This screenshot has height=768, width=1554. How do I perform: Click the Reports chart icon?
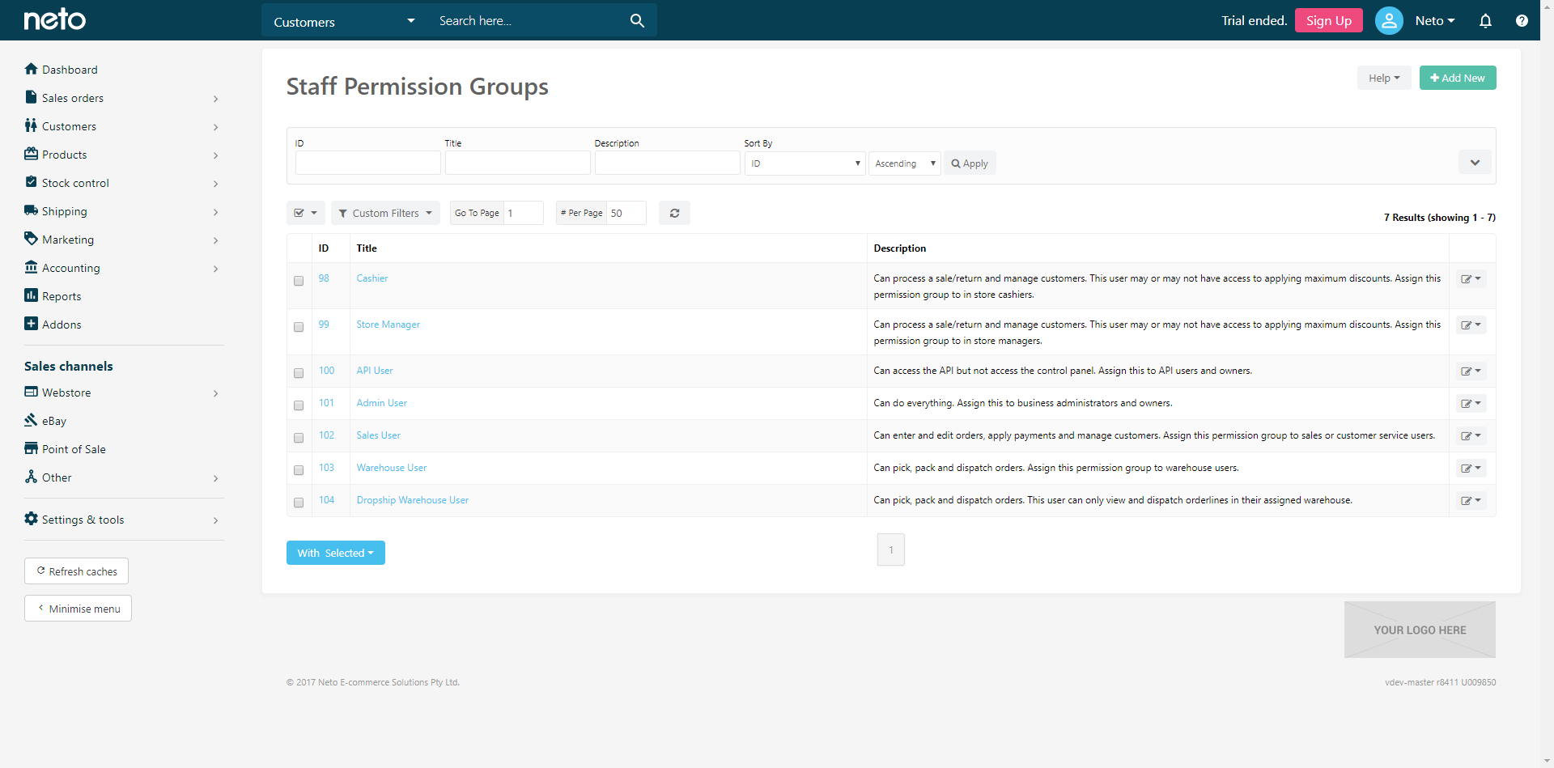point(31,295)
